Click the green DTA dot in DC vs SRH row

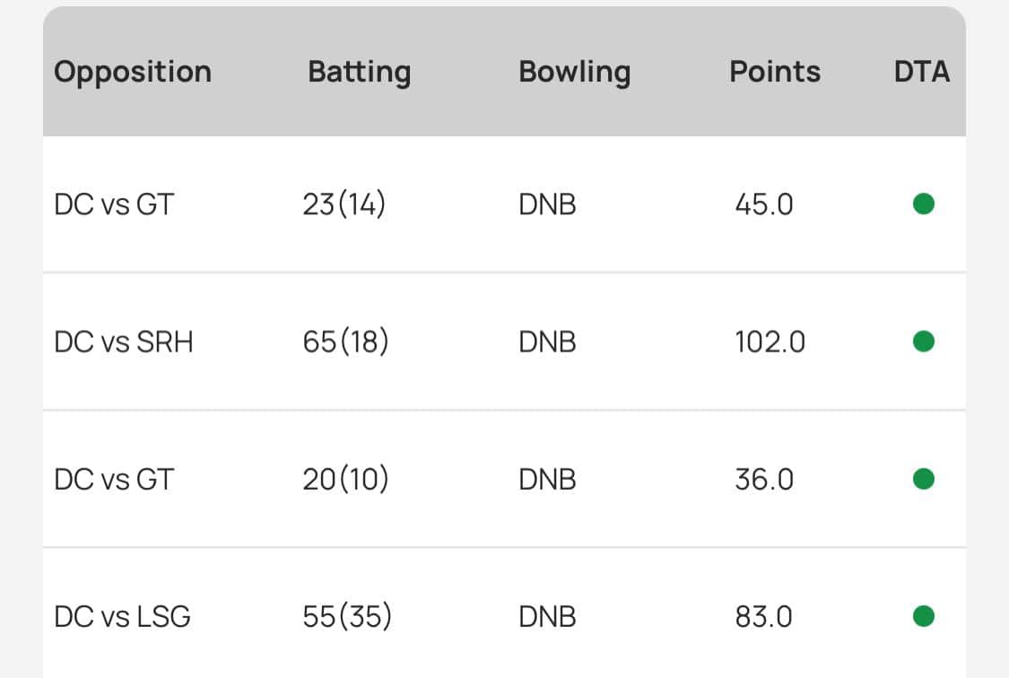(923, 342)
